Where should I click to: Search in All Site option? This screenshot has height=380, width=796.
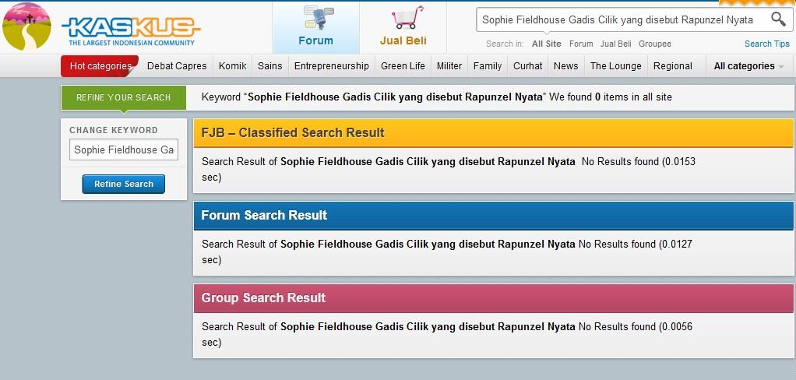(x=546, y=44)
